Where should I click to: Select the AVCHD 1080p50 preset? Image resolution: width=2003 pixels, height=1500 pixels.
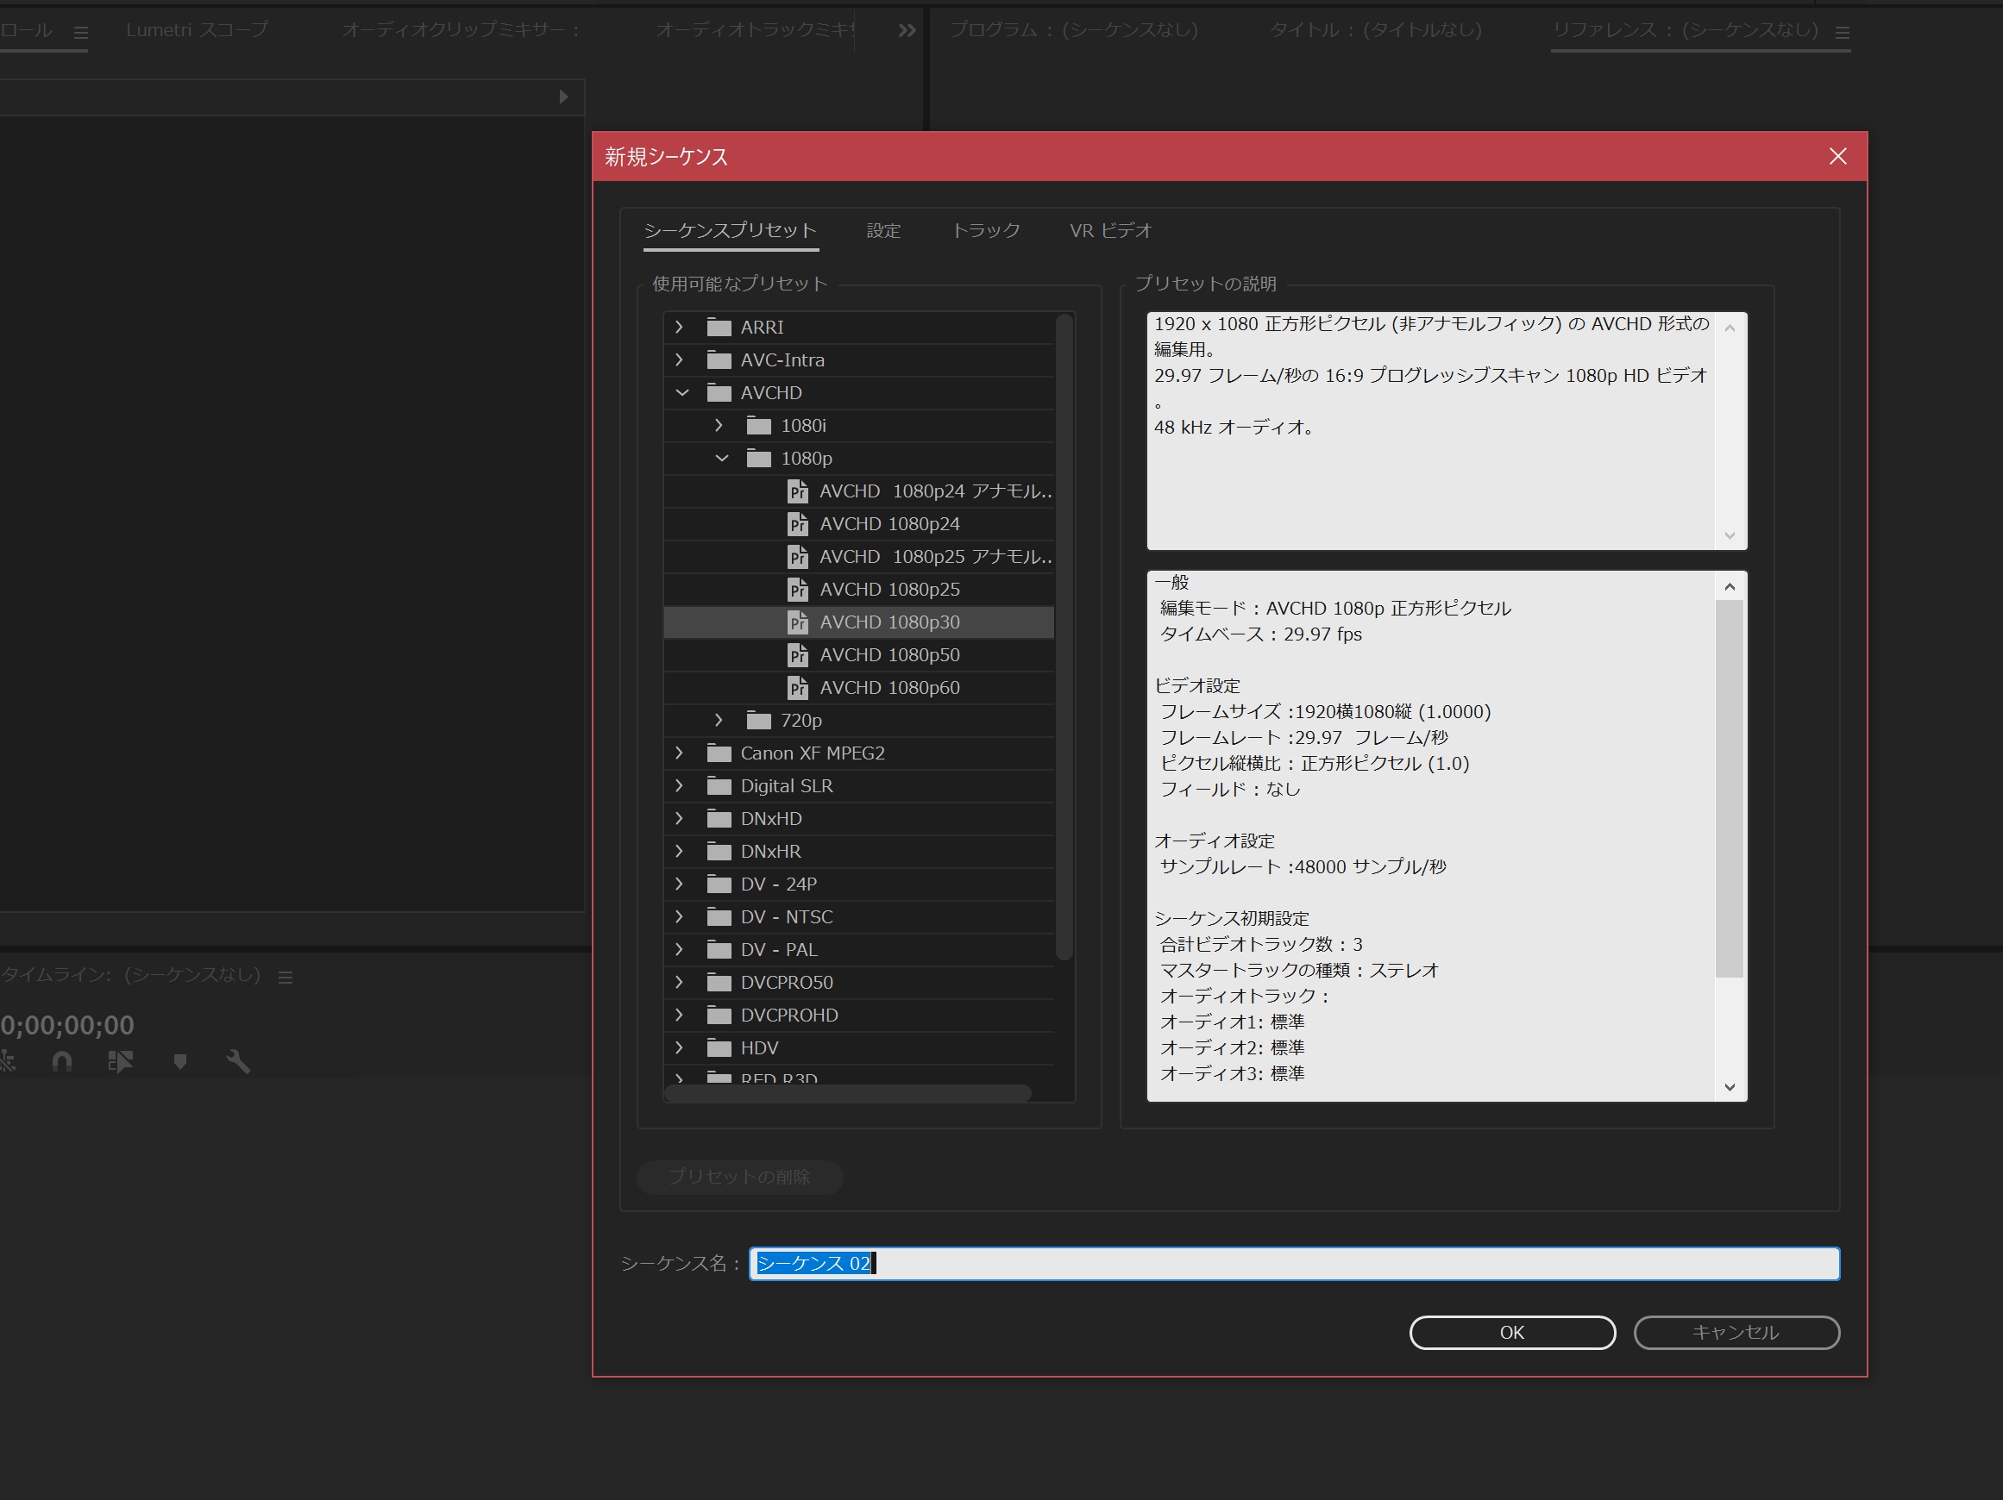858,655
